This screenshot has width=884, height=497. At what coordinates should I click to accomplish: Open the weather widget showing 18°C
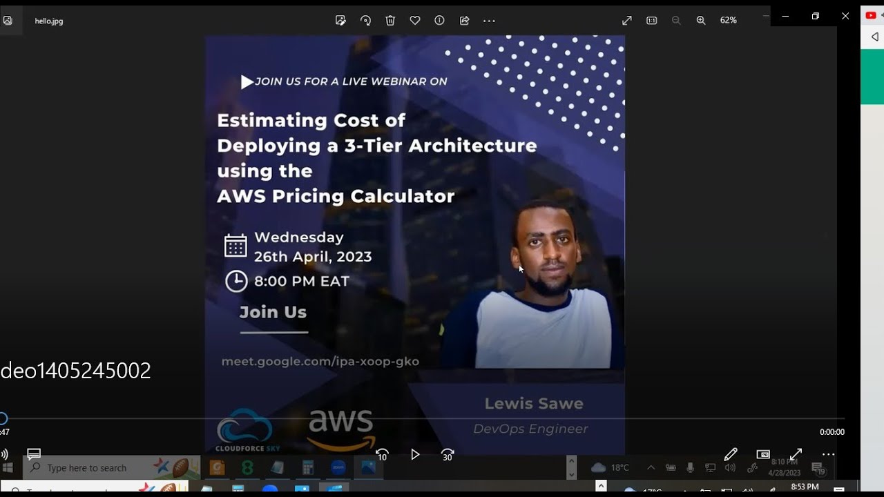click(611, 468)
